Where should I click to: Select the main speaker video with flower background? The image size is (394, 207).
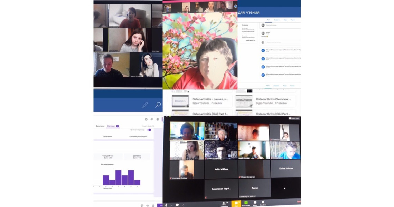tap(200, 51)
